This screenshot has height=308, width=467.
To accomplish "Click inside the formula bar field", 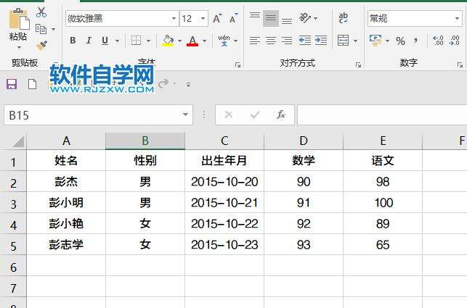I will click(x=382, y=115).
